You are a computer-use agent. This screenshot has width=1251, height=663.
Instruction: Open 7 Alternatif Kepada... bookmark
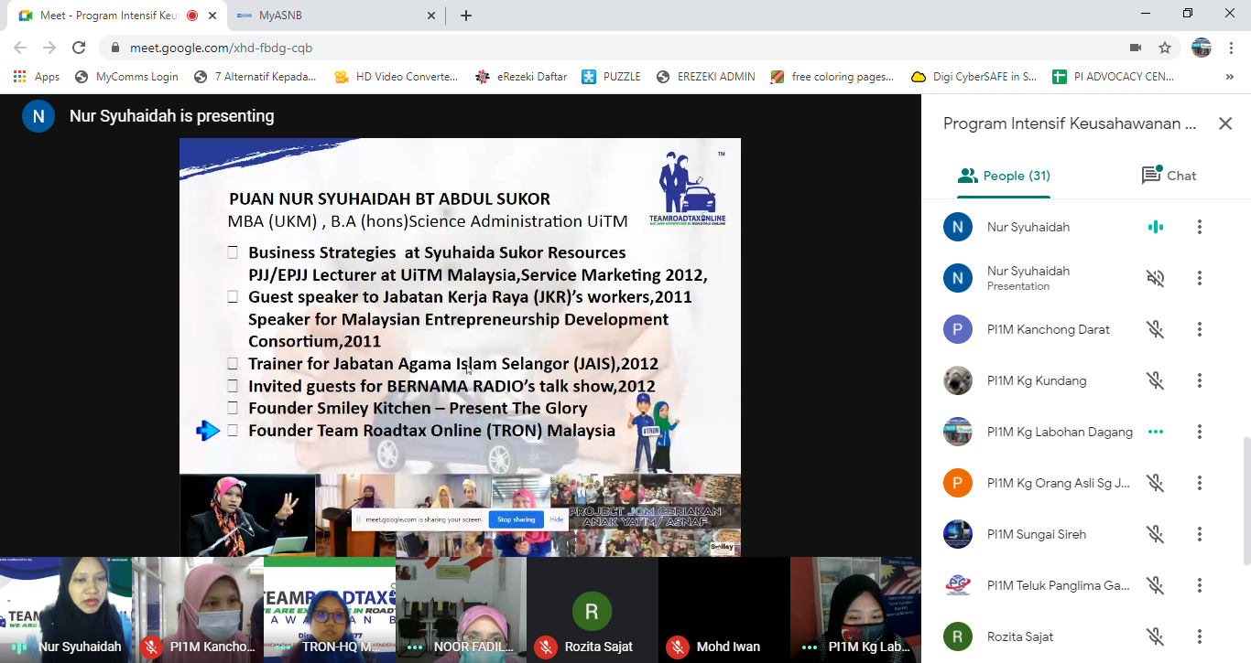(256, 77)
